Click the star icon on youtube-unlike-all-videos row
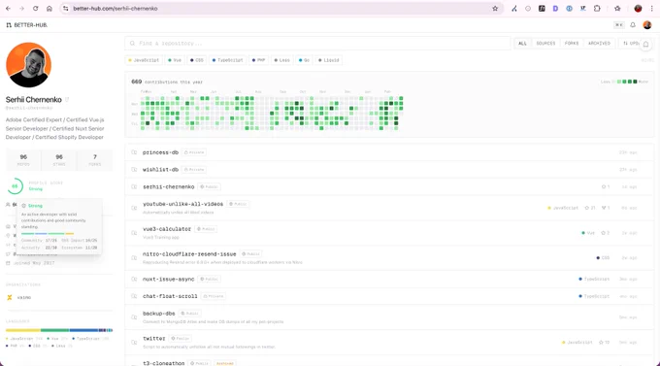This screenshot has width=660, height=366. (x=587, y=208)
